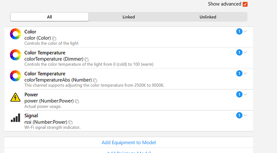The image size is (277, 153).
Task: Copy the rssi (Number:Power) channel ID
Action: click(71, 122)
